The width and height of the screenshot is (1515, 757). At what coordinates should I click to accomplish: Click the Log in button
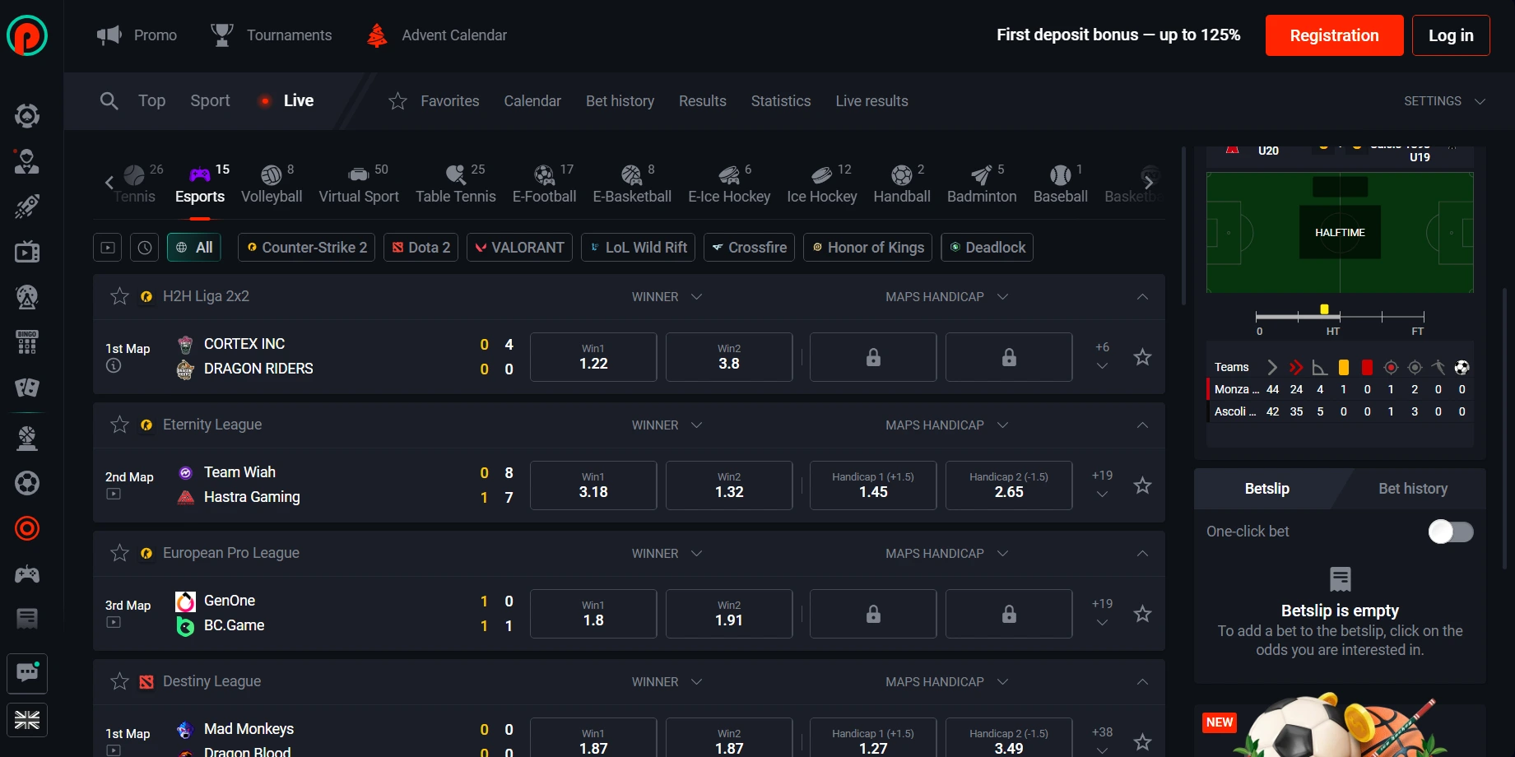(1451, 35)
